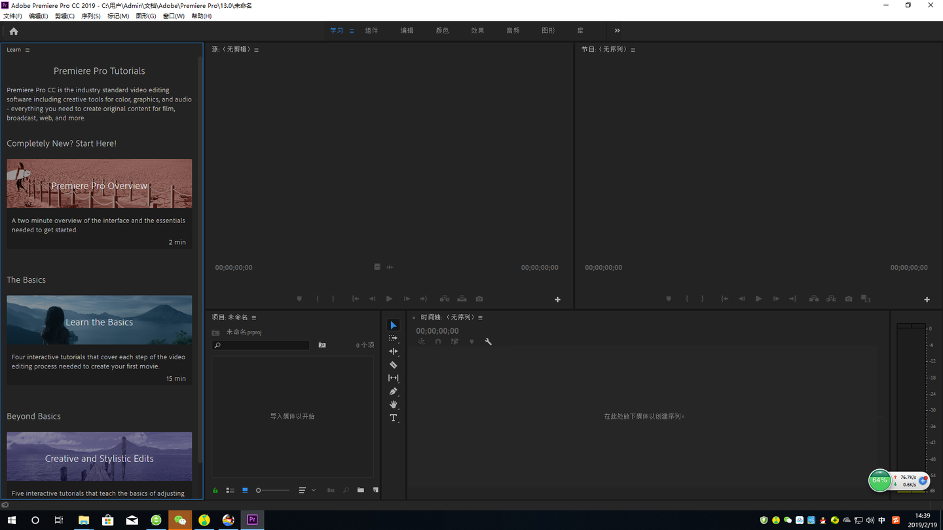Select the Track Select Forward tool
Image resolution: width=943 pixels, height=530 pixels.
click(x=393, y=338)
